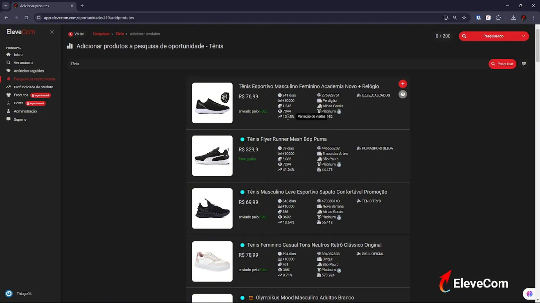This screenshot has width=540, height=303.
Task: Go to Anúncios seguidos
Action: (29, 71)
